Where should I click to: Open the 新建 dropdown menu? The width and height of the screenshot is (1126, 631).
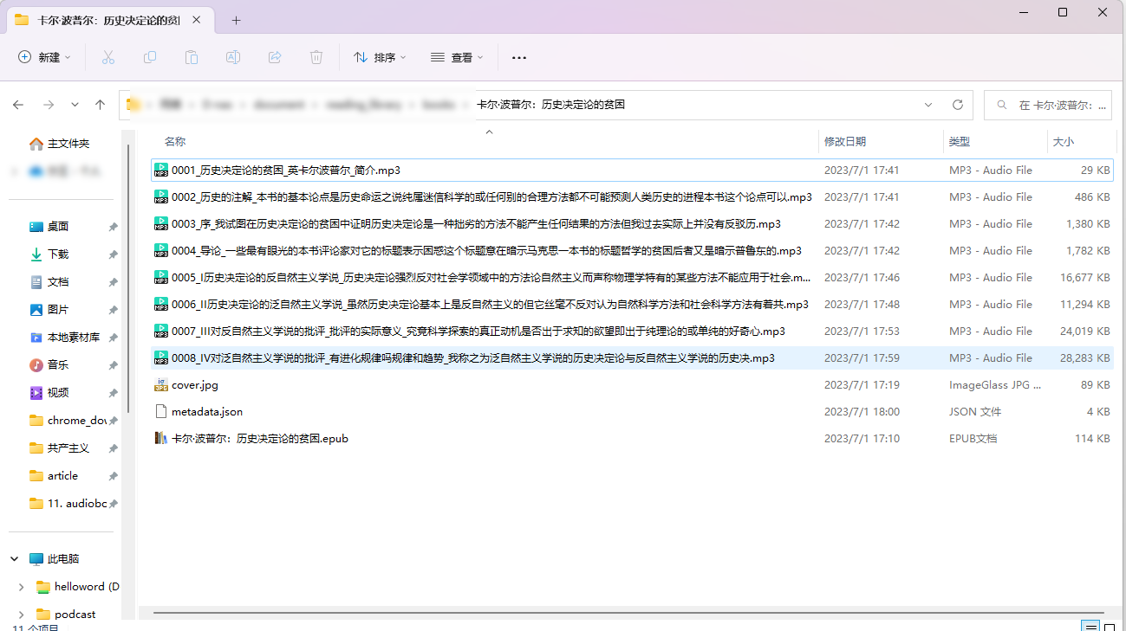coord(45,57)
